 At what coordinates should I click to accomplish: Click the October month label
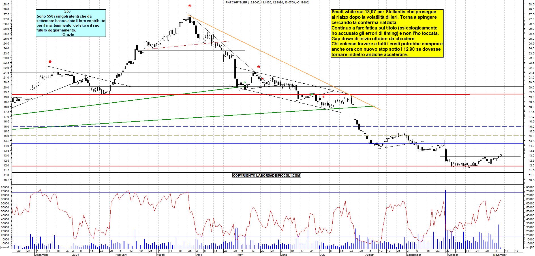click(453, 255)
